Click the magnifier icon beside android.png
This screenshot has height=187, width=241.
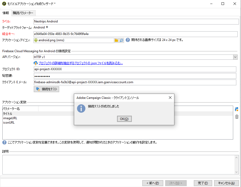coord(122,40)
